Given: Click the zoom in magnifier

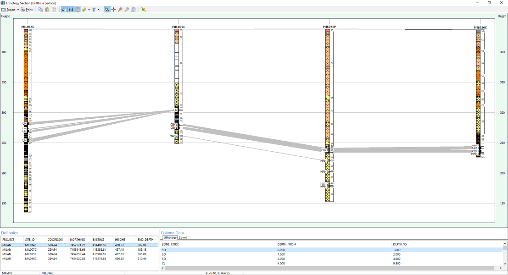Looking at the screenshot, I should pyautogui.click(x=120, y=9).
